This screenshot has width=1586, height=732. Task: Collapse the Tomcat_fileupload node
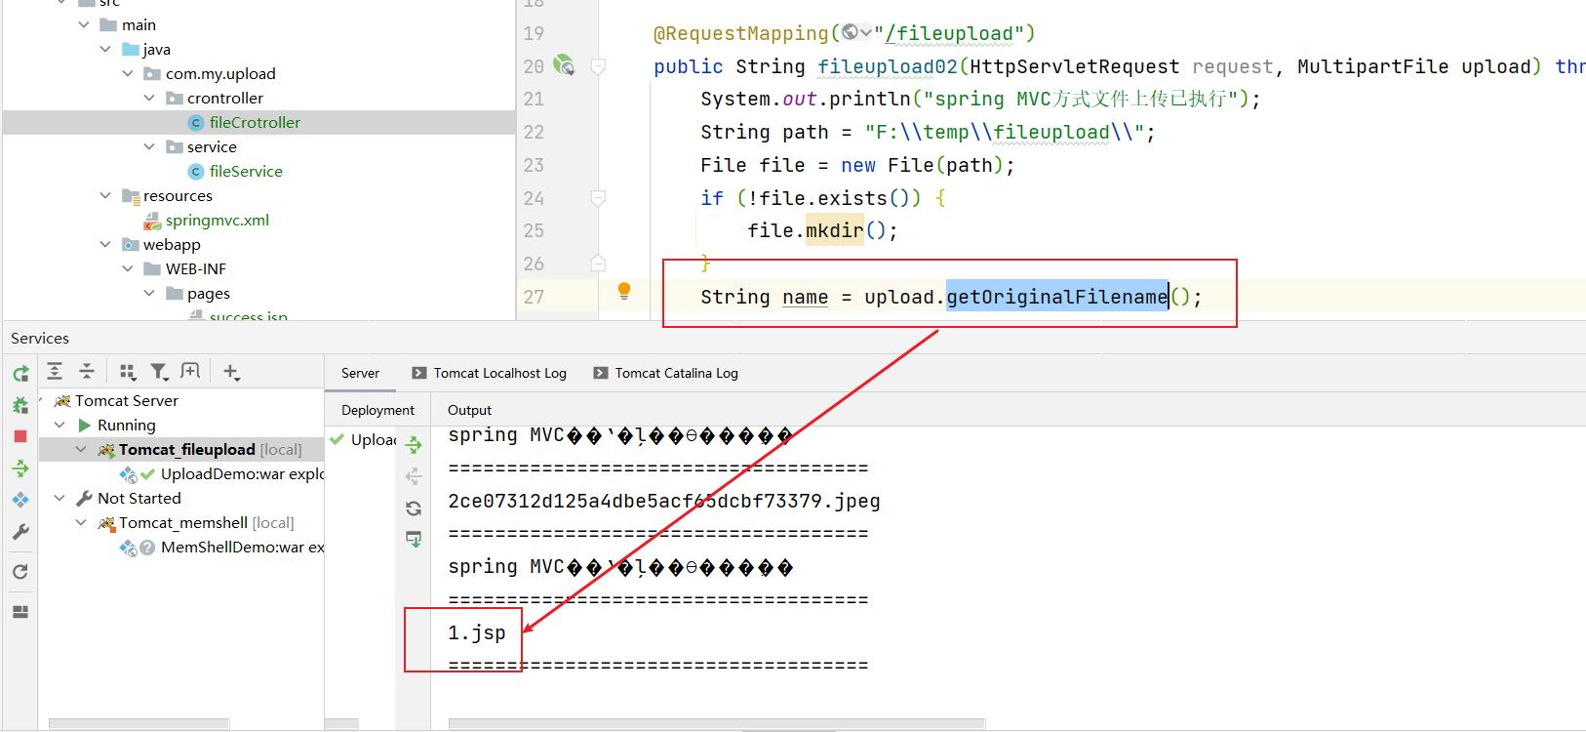click(81, 449)
